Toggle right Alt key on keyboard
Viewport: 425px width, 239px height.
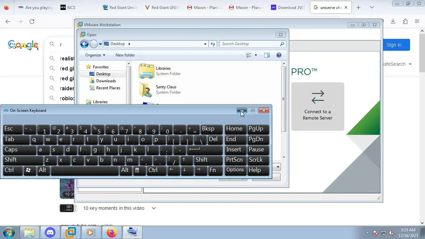coord(126,170)
